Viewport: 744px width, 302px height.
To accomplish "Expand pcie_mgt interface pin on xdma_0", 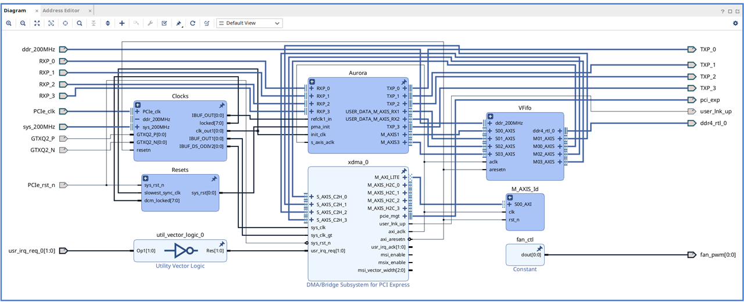I will coord(405,216).
